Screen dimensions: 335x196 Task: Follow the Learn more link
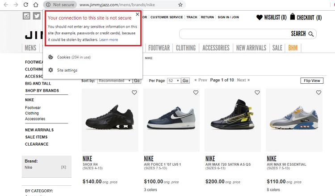click(x=109, y=40)
